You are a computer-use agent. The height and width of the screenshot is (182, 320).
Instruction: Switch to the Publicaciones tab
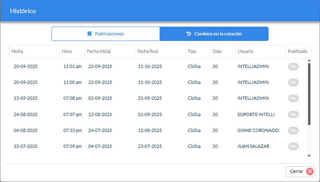(106, 34)
